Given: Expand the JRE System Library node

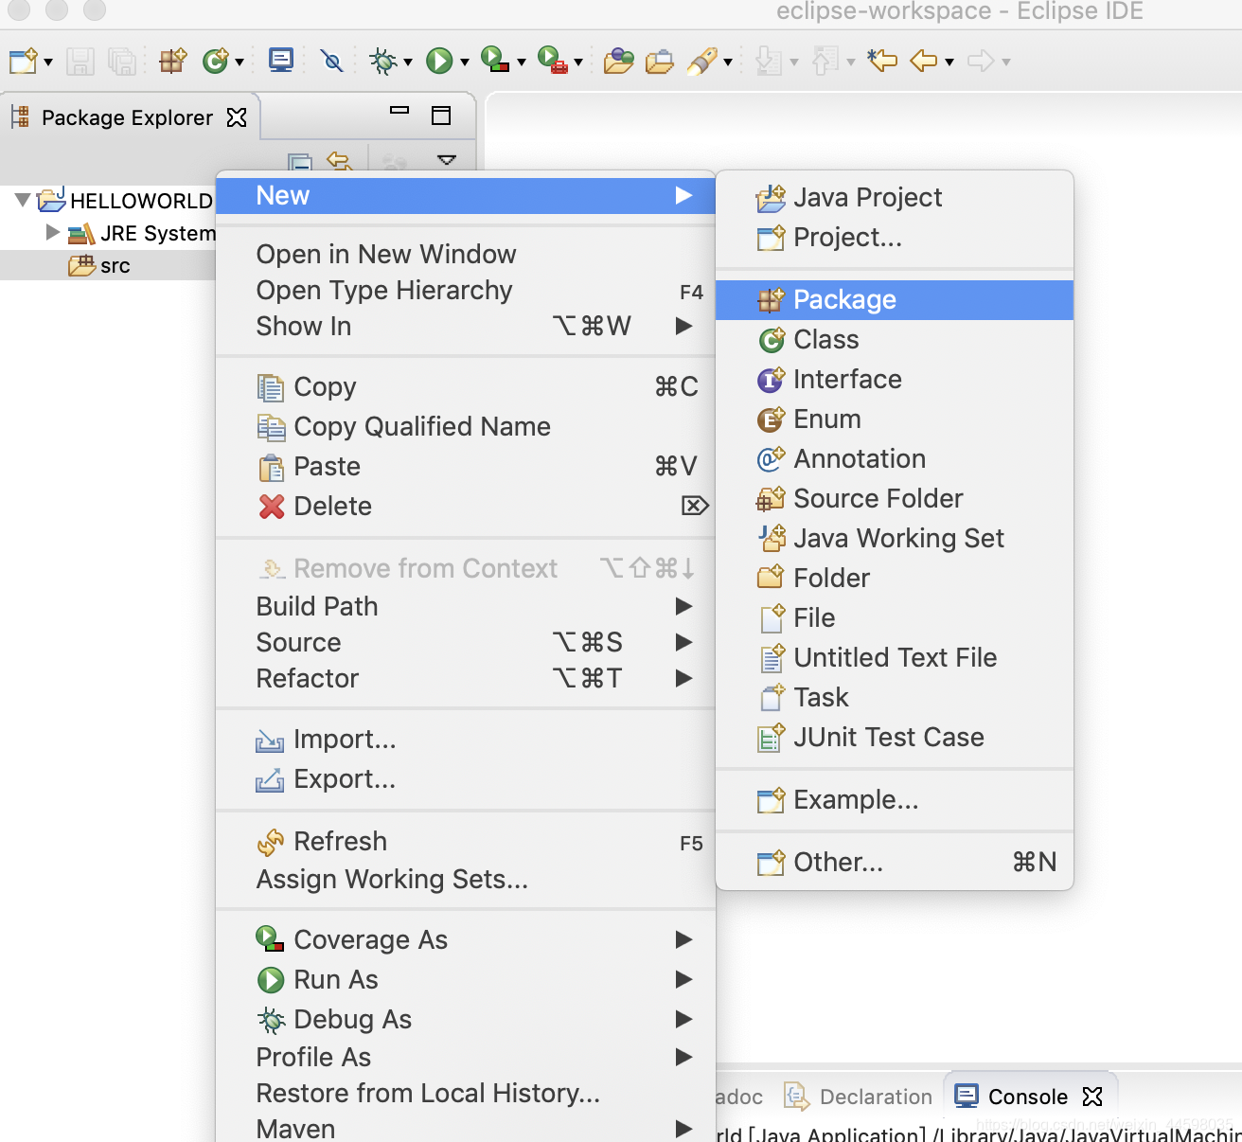Looking at the screenshot, I should pyautogui.click(x=53, y=232).
